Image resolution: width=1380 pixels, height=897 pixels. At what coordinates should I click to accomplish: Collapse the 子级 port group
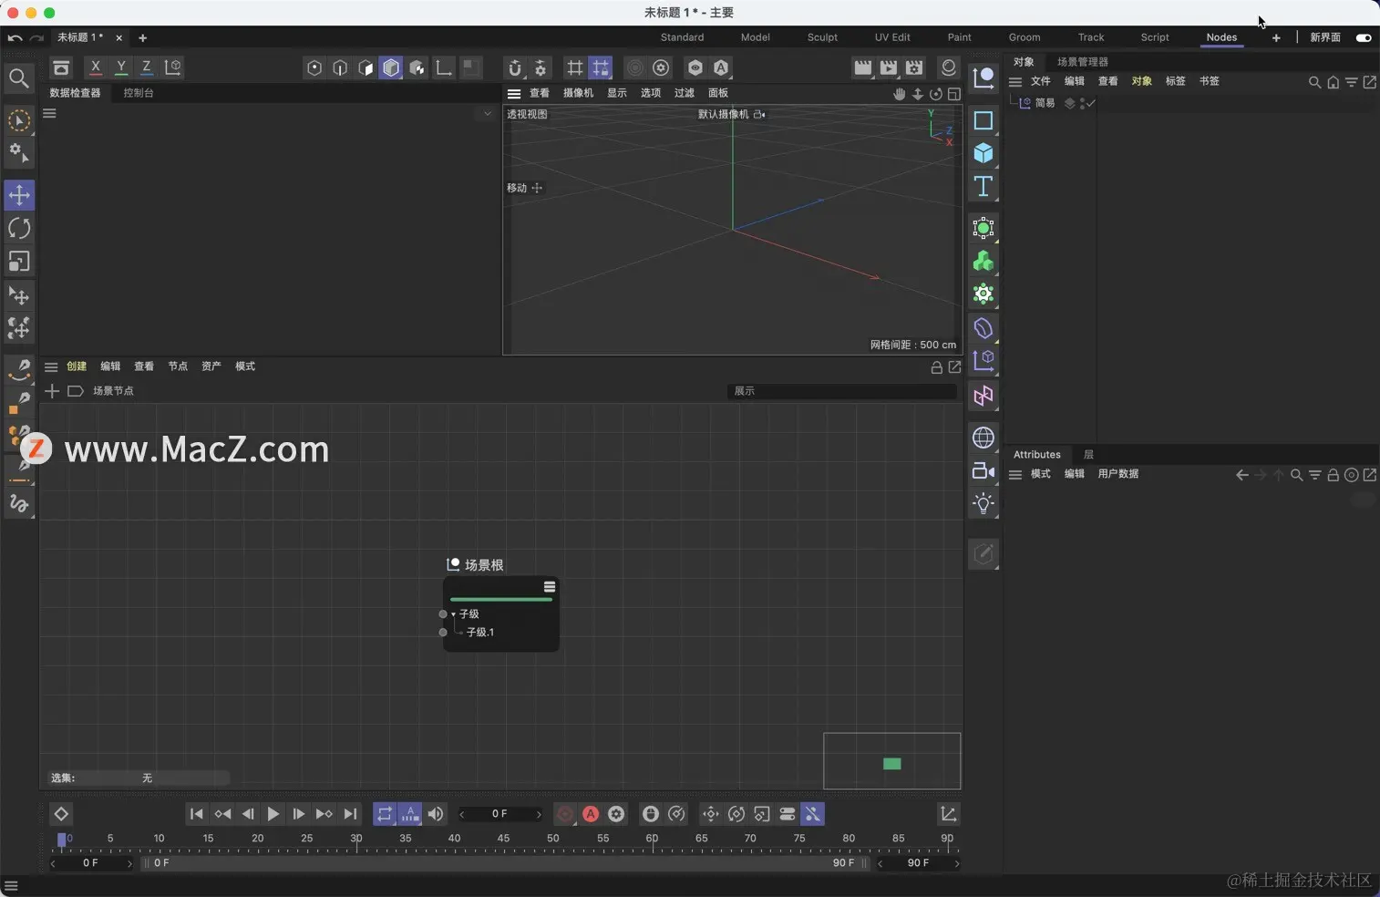coord(453,614)
